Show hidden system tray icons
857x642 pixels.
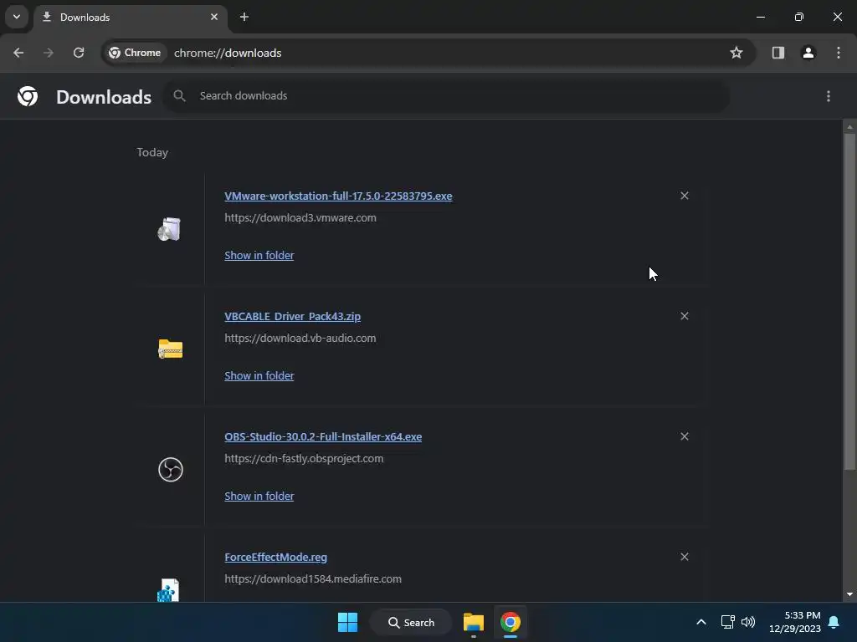point(701,622)
